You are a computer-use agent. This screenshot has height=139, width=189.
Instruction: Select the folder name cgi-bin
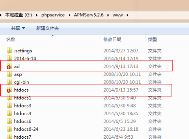tap(22, 82)
